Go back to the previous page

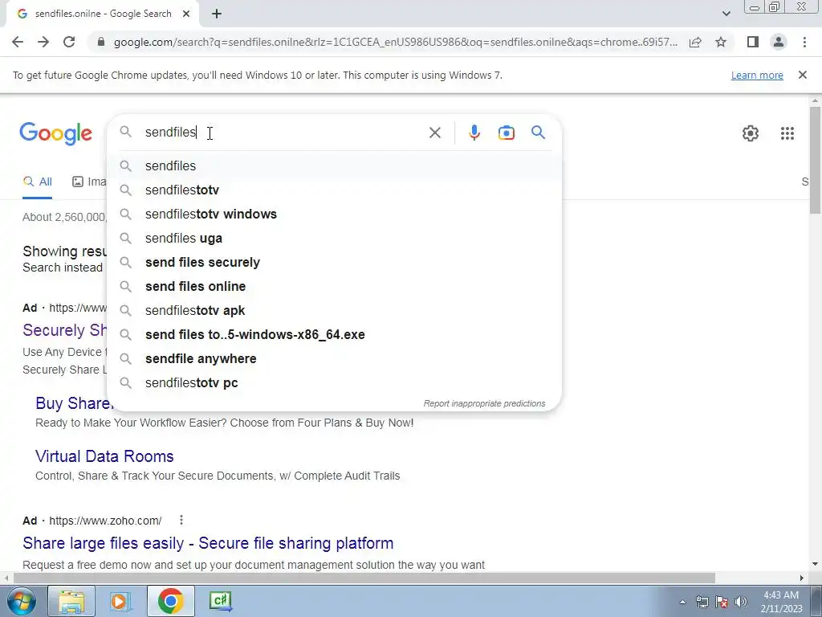(18, 42)
